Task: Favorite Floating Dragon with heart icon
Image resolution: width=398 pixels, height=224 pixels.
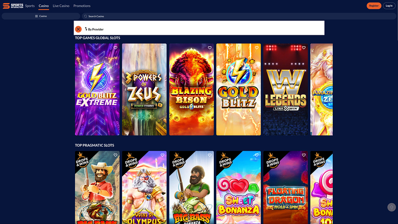Action: click(304, 155)
